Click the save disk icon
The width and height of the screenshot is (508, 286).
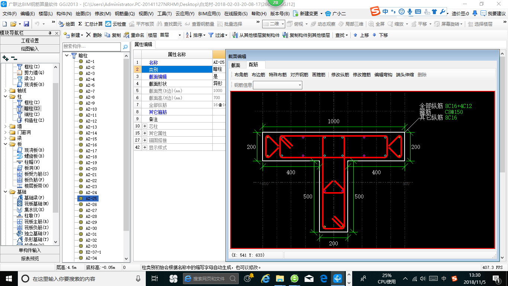pyautogui.click(x=26, y=24)
